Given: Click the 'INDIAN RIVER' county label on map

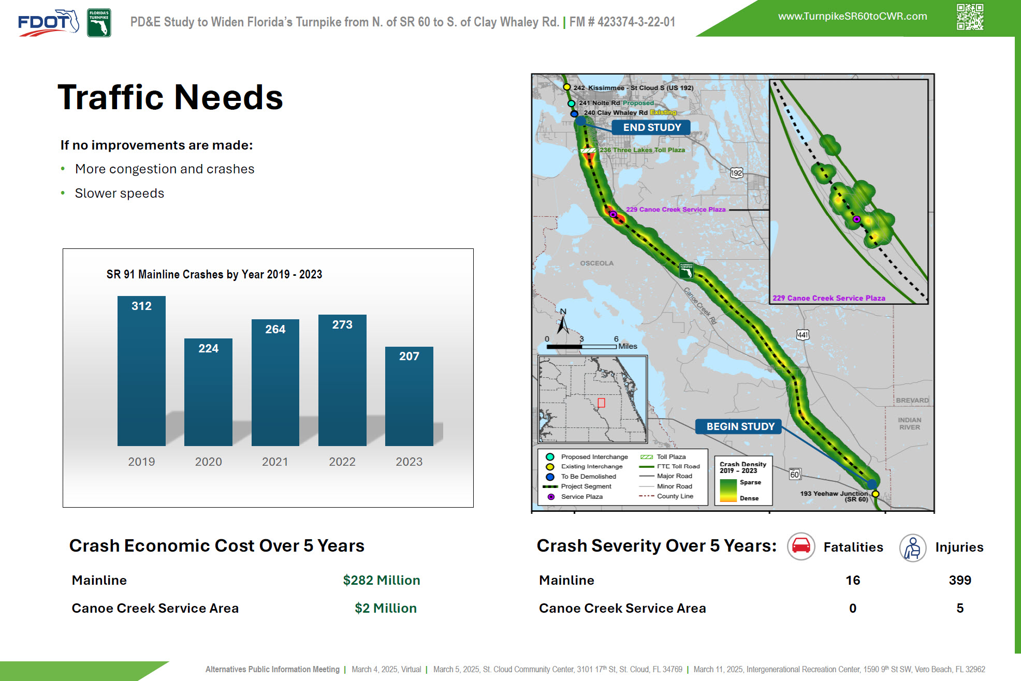Looking at the screenshot, I should tap(910, 424).
